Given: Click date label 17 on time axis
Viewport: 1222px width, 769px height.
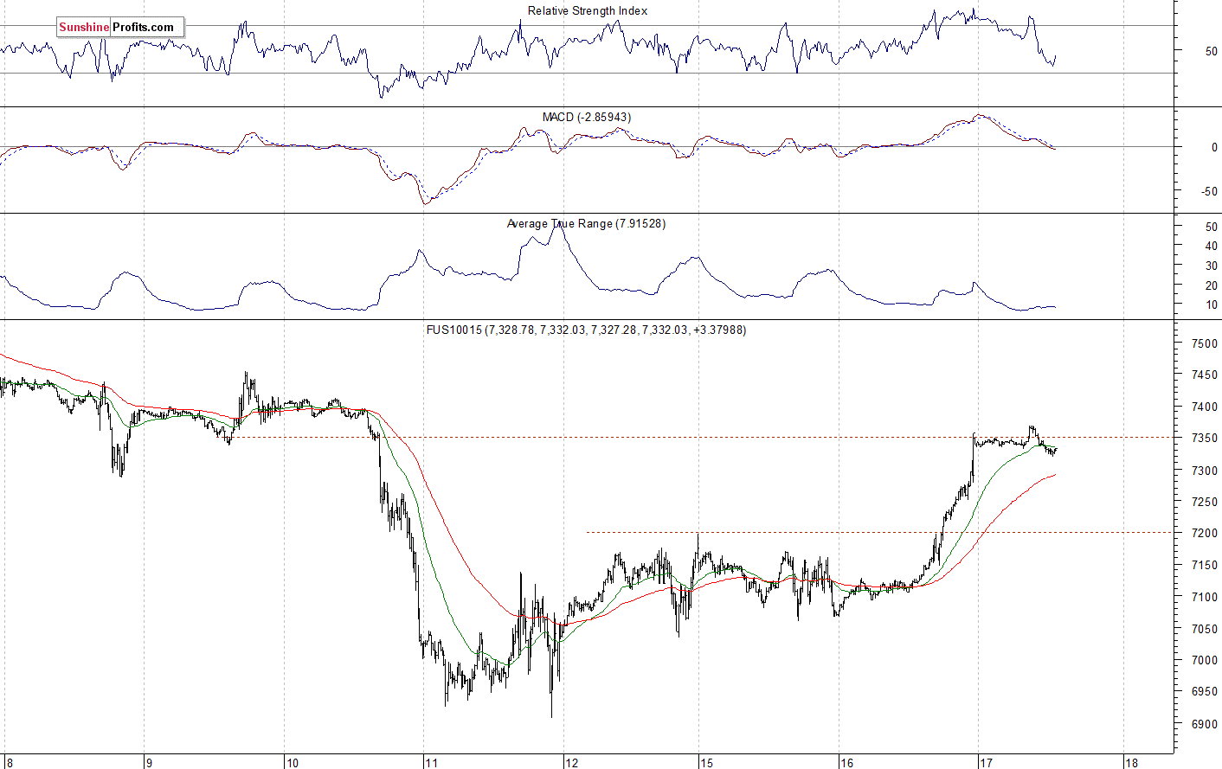Looking at the screenshot, I should coord(986,763).
